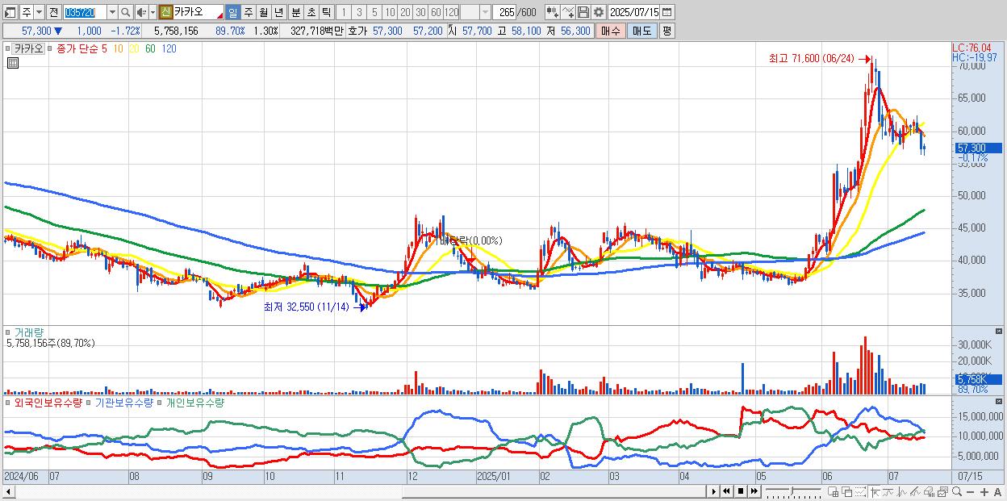Click the scrollbar left arrow
The width and height of the screenshot is (1007, 501).
point(9,491)
